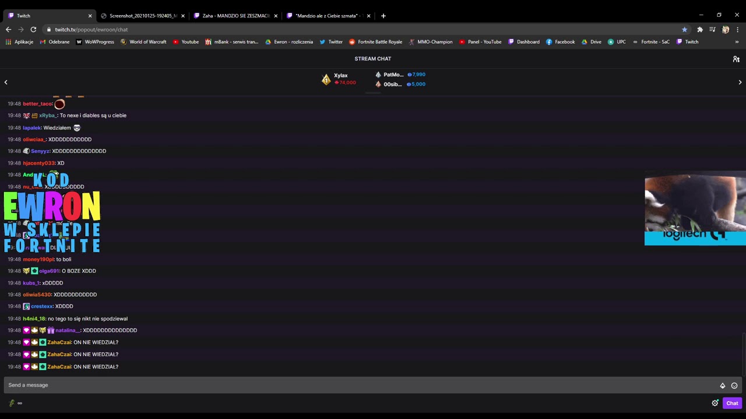Switch to "Mandzio ale z Ciebie szmata" tab
This screenshot has height=419, width=746.
[x=328, y=16]
